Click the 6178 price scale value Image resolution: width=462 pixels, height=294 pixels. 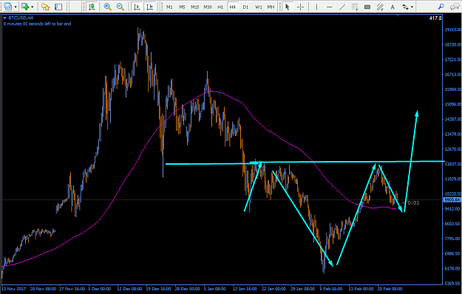tap(453, 268)
